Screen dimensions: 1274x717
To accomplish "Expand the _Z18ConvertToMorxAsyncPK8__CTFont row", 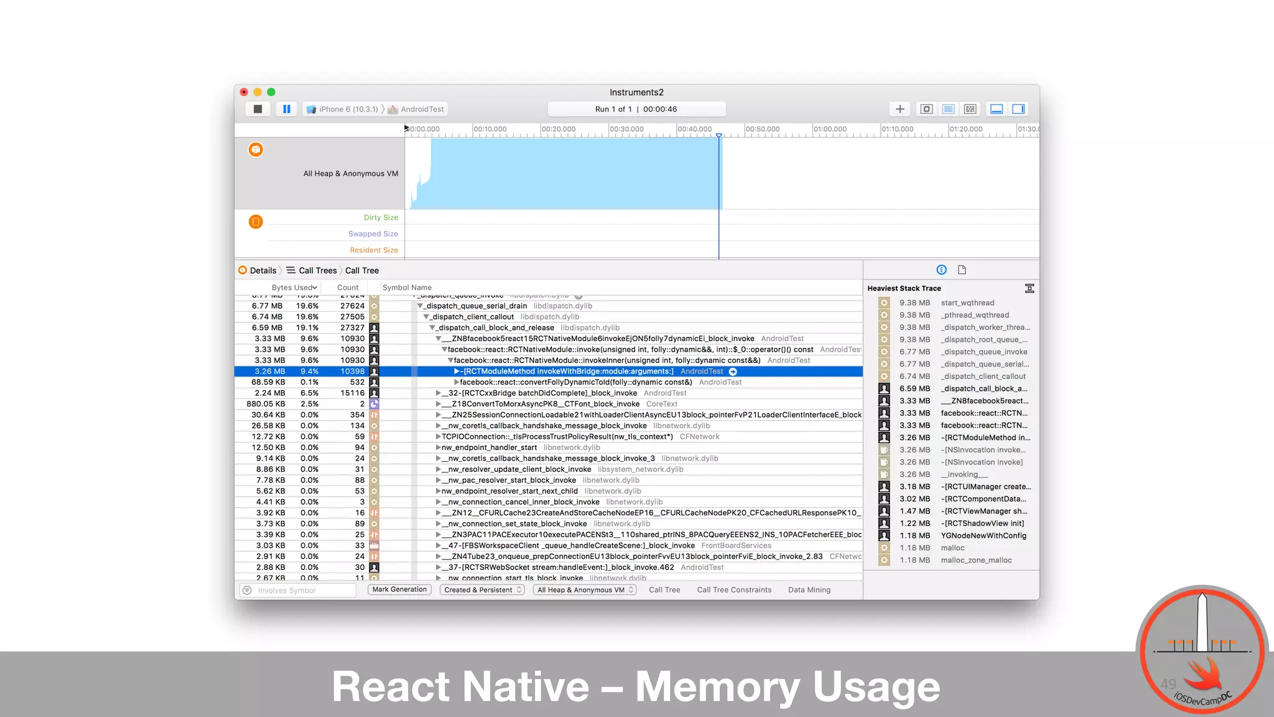I will (438, 404).
